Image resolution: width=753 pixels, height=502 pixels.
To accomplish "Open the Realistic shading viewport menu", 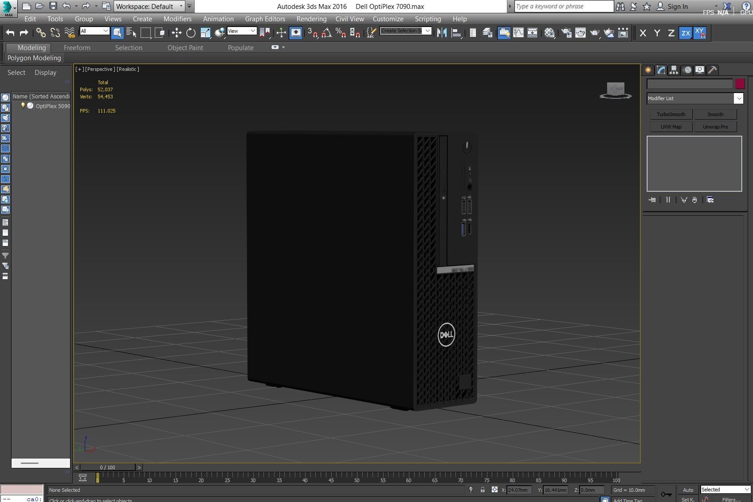I will pyautogui.click(x=128, y=69).
